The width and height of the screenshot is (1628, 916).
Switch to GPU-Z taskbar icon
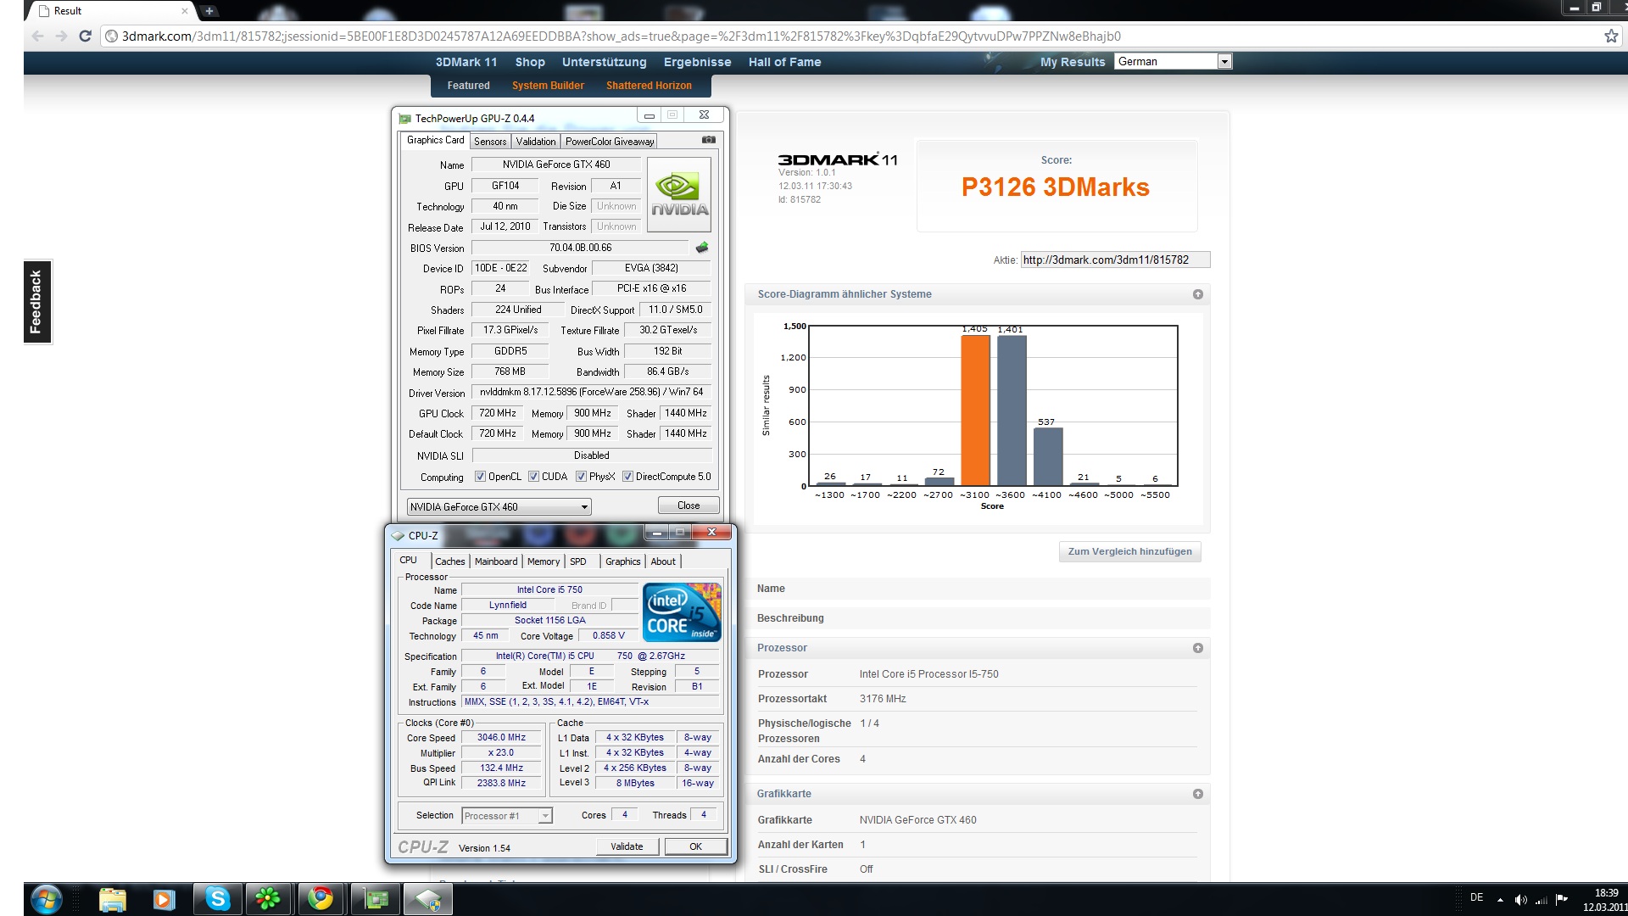coord(375,899)
